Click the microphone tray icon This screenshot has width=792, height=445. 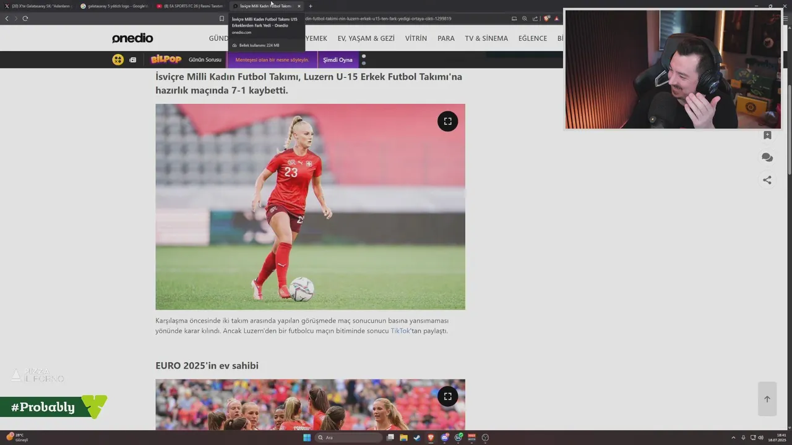[743, 438]
